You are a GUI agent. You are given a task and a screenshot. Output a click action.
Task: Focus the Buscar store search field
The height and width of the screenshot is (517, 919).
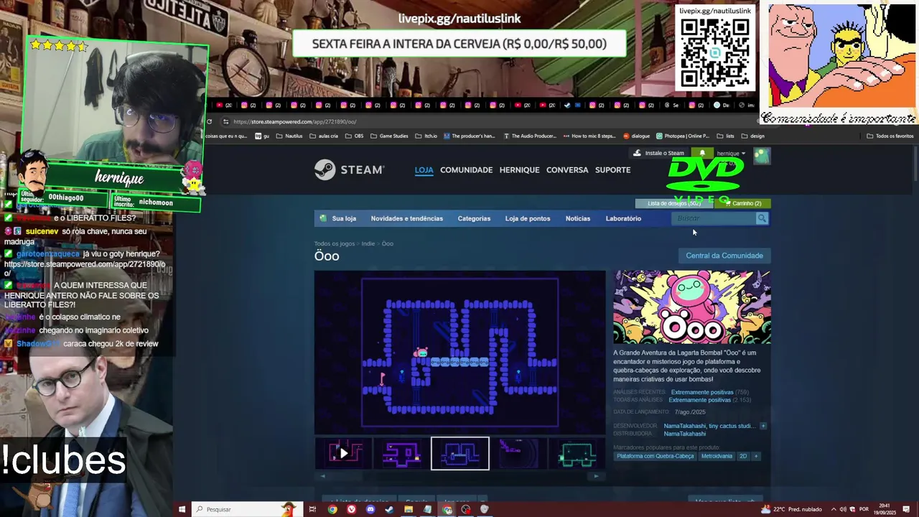[714, 218]
